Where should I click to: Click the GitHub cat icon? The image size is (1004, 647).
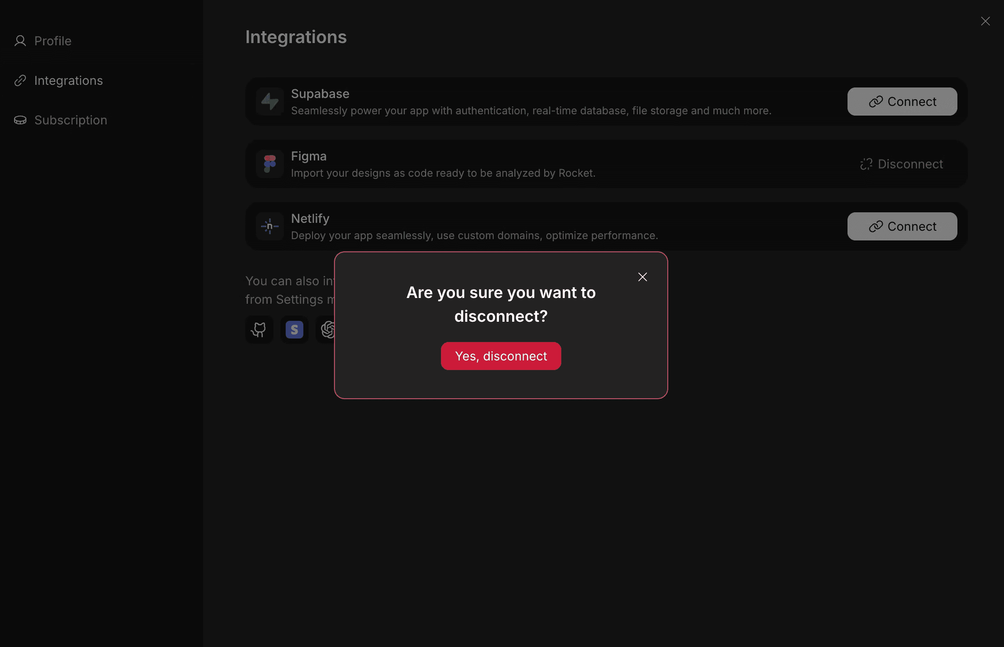tap(259, 330)
